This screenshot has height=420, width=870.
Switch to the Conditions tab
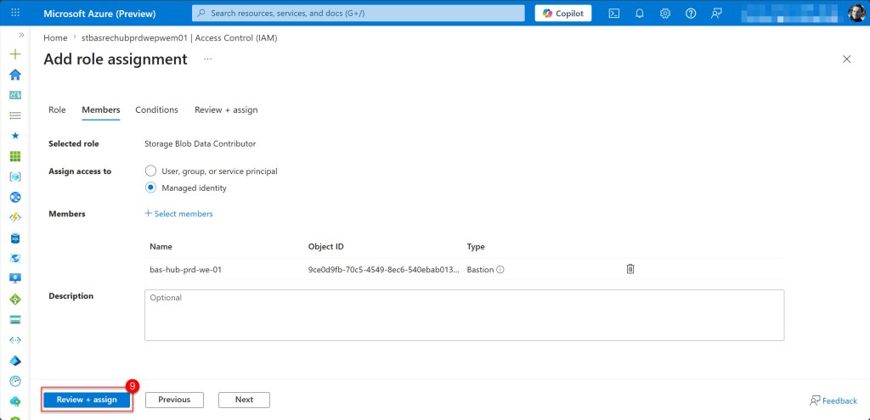point(156,110)
